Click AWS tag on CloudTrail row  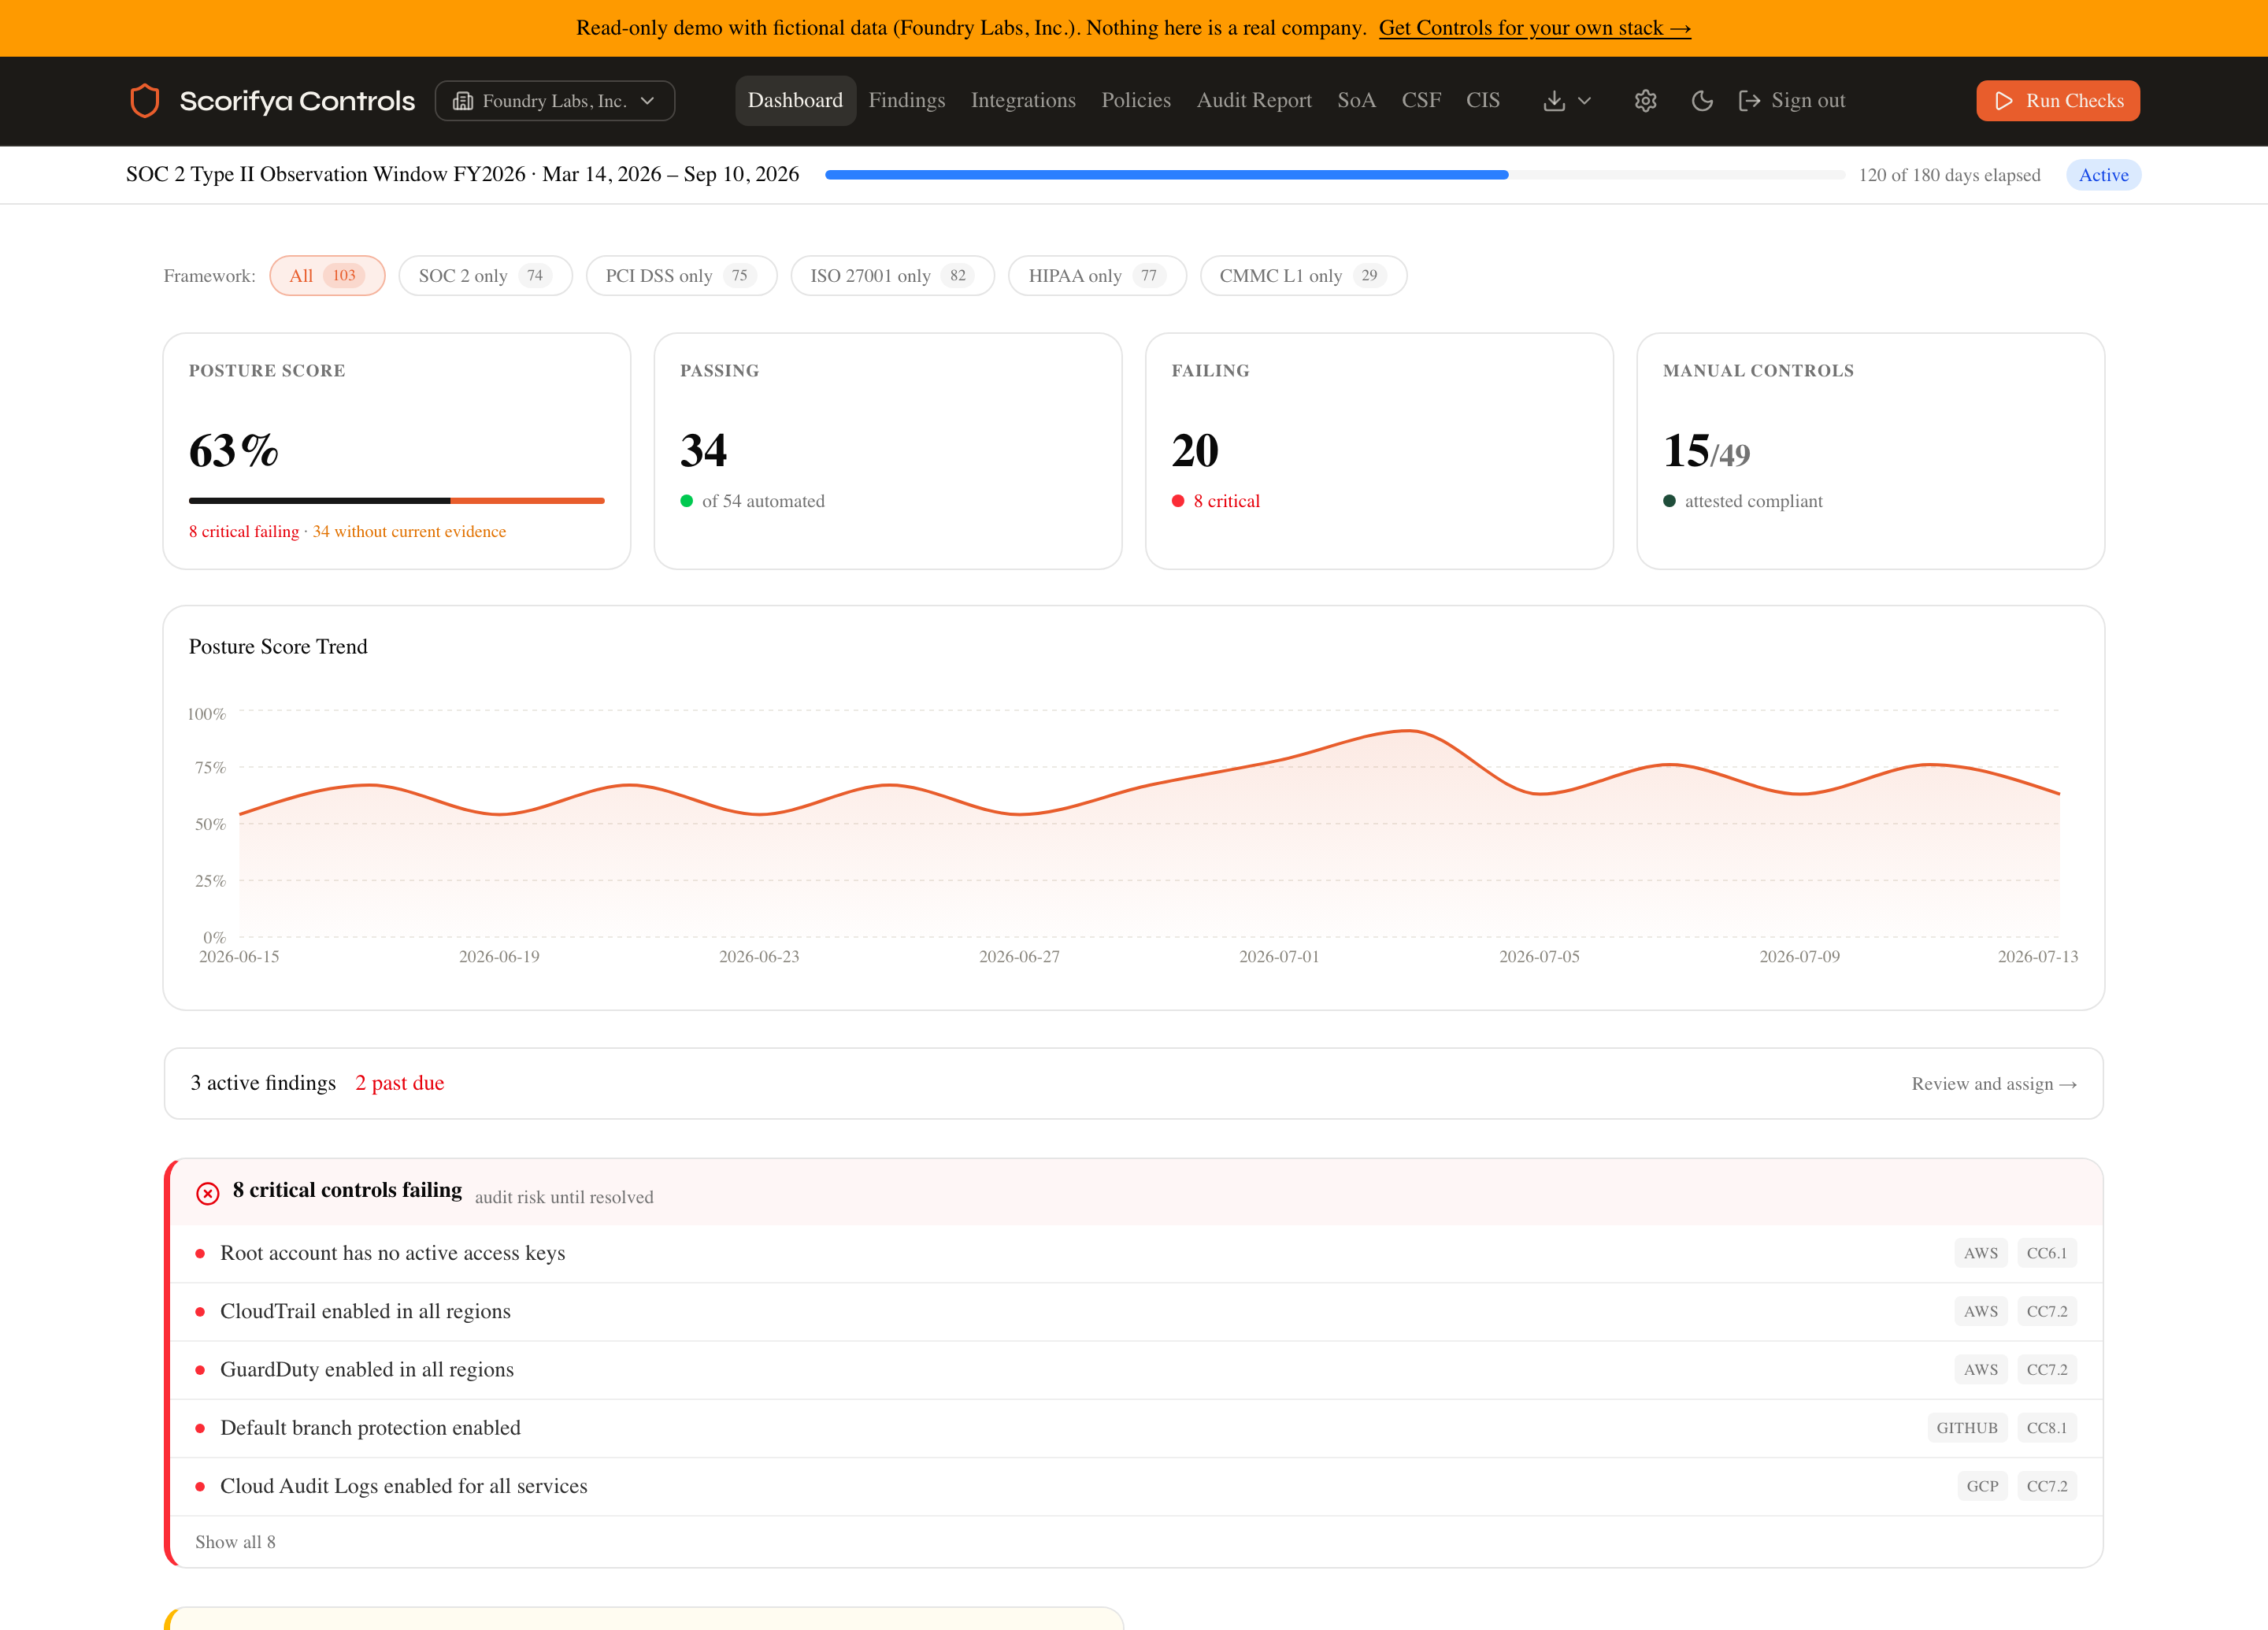coord(1980,1311)
